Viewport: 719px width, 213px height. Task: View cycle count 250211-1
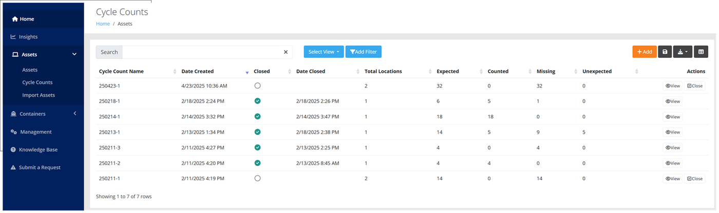(x=672, y=179)
